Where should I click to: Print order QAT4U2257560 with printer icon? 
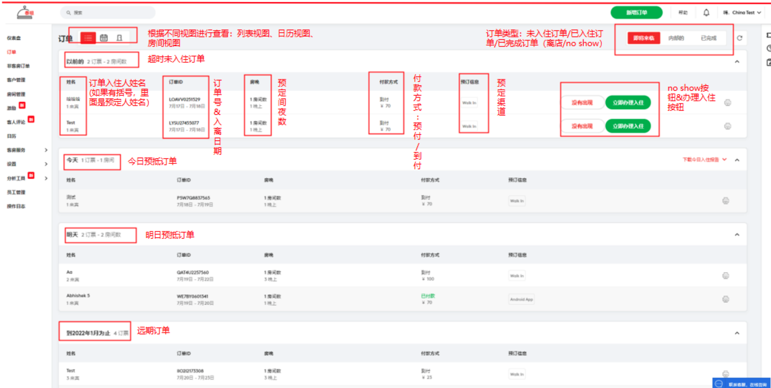tap(726, 276)
